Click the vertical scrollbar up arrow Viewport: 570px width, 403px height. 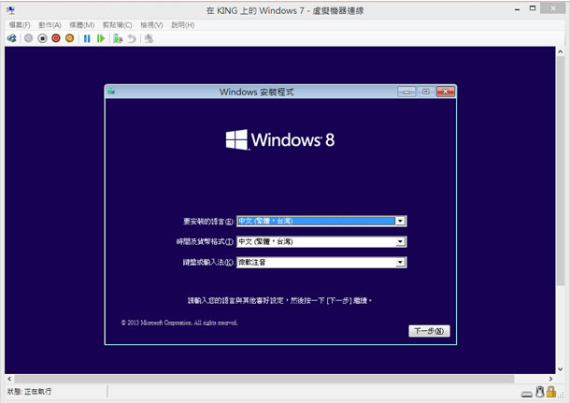click(x=560, y=52)
